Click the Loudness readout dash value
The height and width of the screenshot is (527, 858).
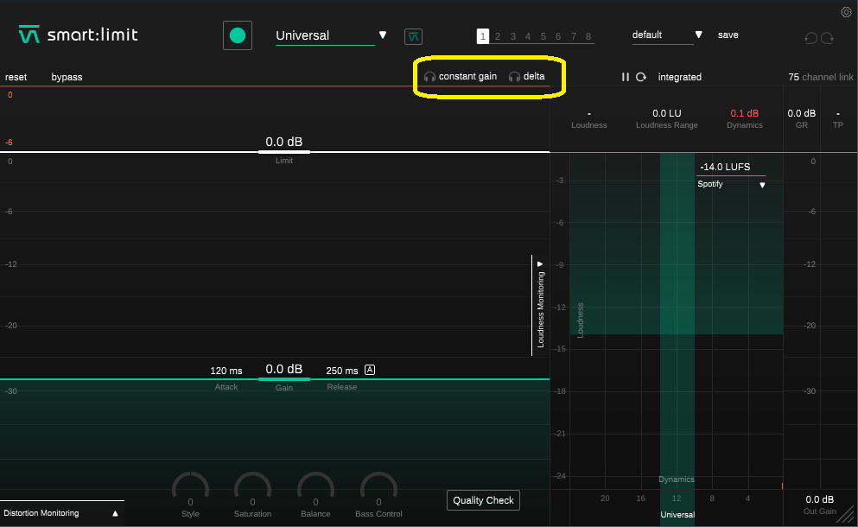[x=588, y=114]
